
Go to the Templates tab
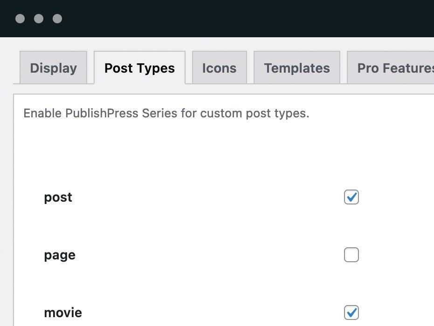tap(296, 68)
